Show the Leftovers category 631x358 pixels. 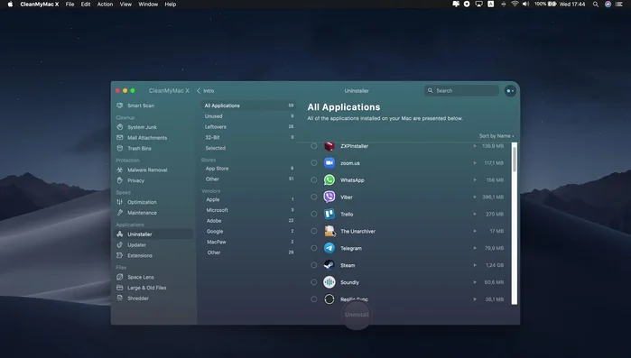coord(248,126)
